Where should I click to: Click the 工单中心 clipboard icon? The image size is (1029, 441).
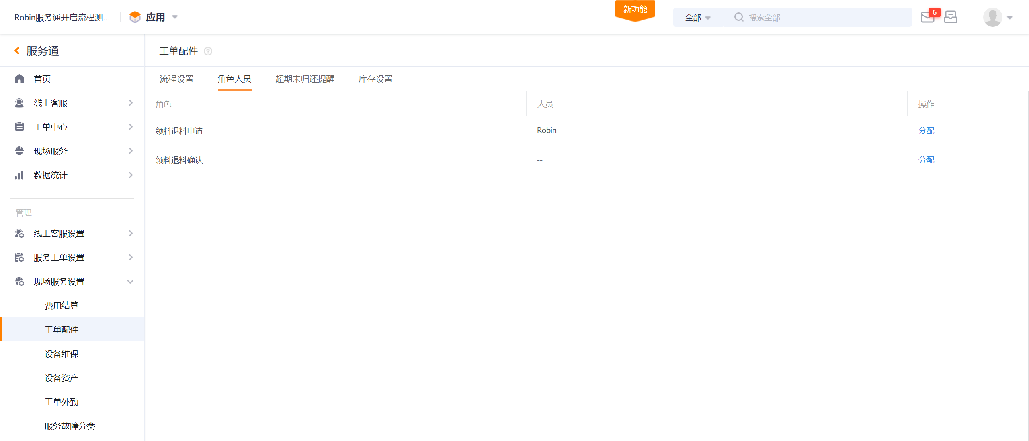pyautogui.click(x=19, y=127)
